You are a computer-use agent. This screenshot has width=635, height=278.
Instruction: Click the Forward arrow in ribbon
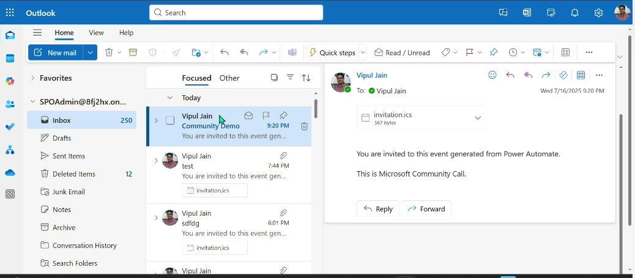pyautogui.click(x=263, y=53)
